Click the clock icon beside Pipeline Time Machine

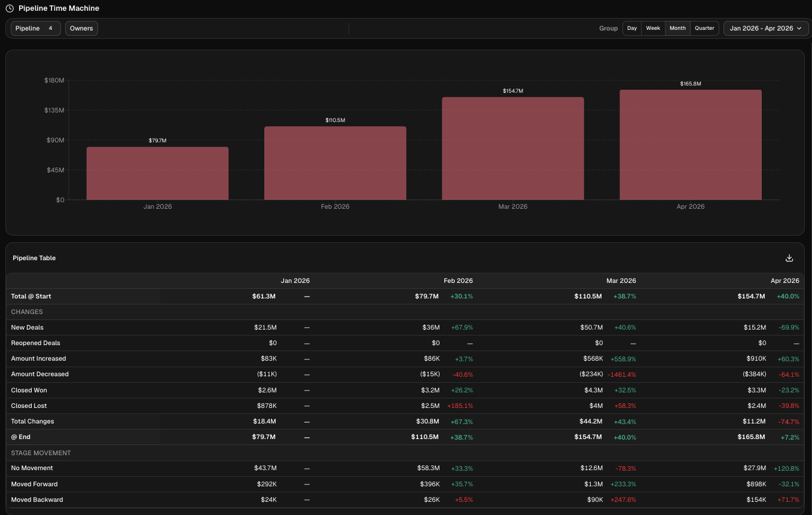[x=10, y=8]
